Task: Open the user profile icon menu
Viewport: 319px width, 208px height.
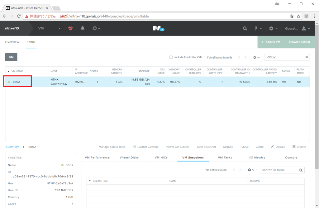Action: pos(306,28)
